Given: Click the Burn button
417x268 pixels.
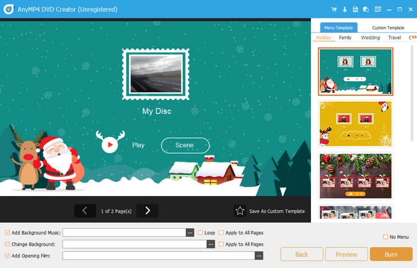Looking at the screenshot, I should (x=391, y=254).
